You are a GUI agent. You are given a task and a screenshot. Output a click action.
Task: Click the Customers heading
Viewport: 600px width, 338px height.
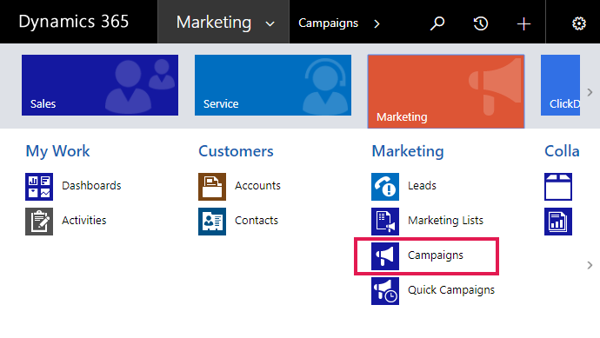[x=236, y=151]
